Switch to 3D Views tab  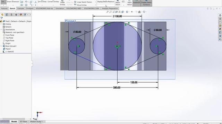23,122
